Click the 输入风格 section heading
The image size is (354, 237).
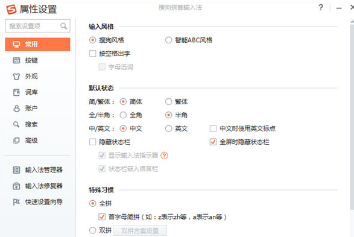tap(101, 27)
